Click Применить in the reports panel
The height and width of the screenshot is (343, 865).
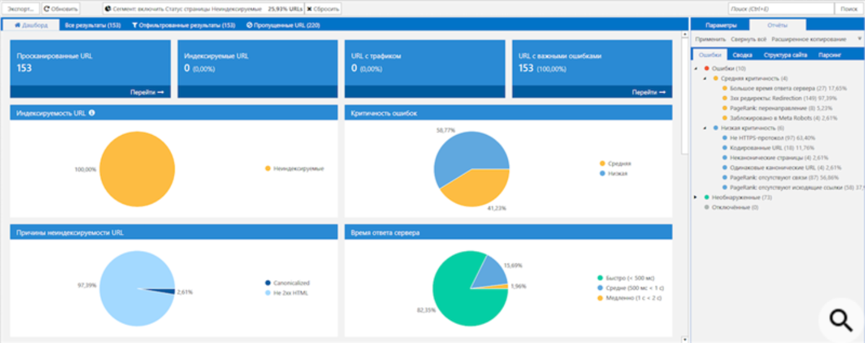pyautogui.click(x=711, y=39)
